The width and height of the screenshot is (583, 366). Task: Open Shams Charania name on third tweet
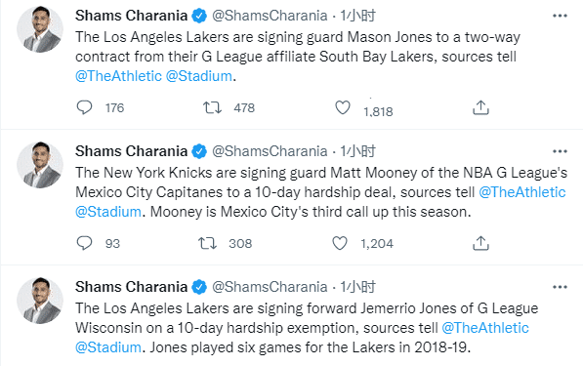(x=131, y=287)
